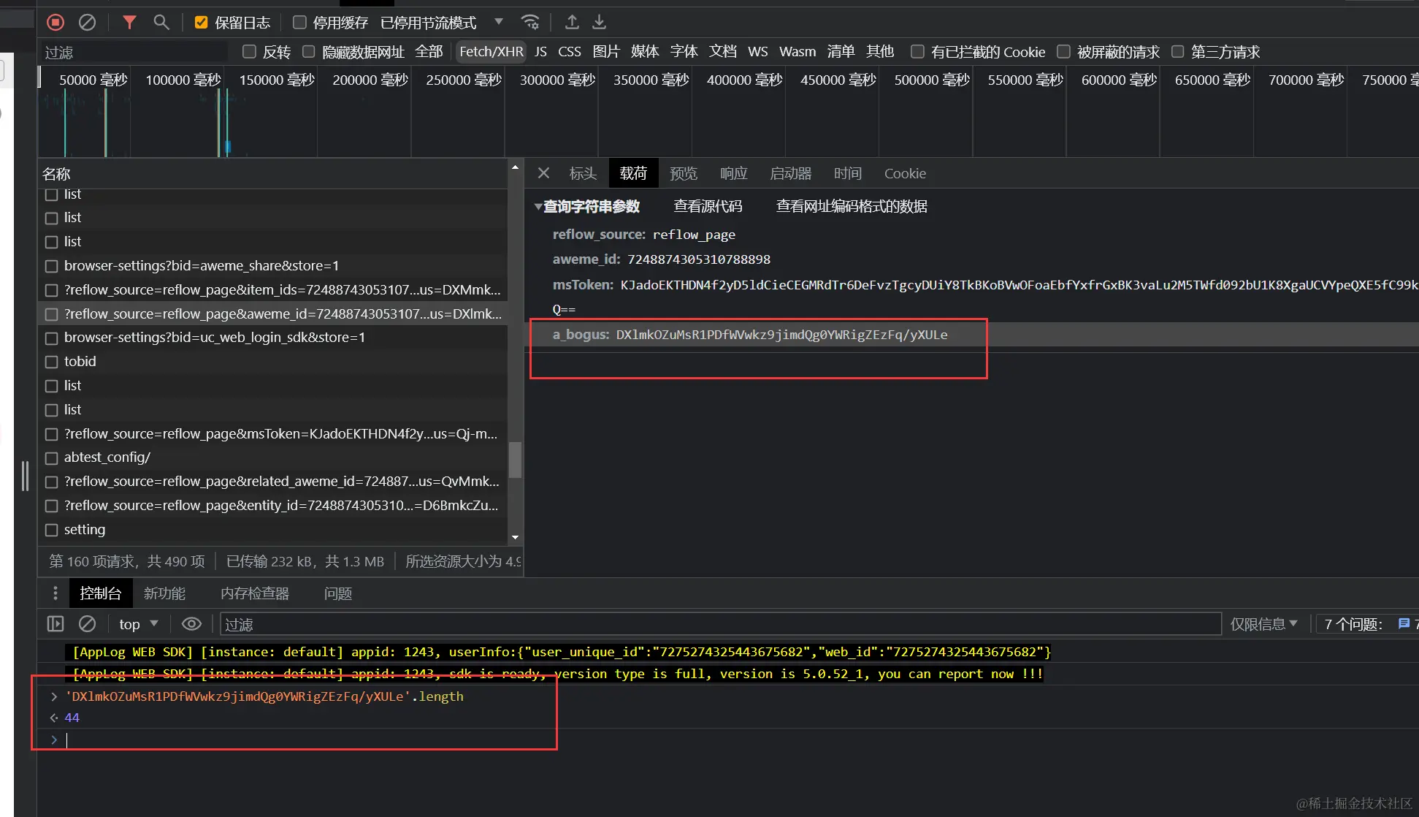Image resolution: width=1419 pixels, height=817 pixels.
Task: Toggle console sidebar panel icon
Action: click(x=56, y=624)
